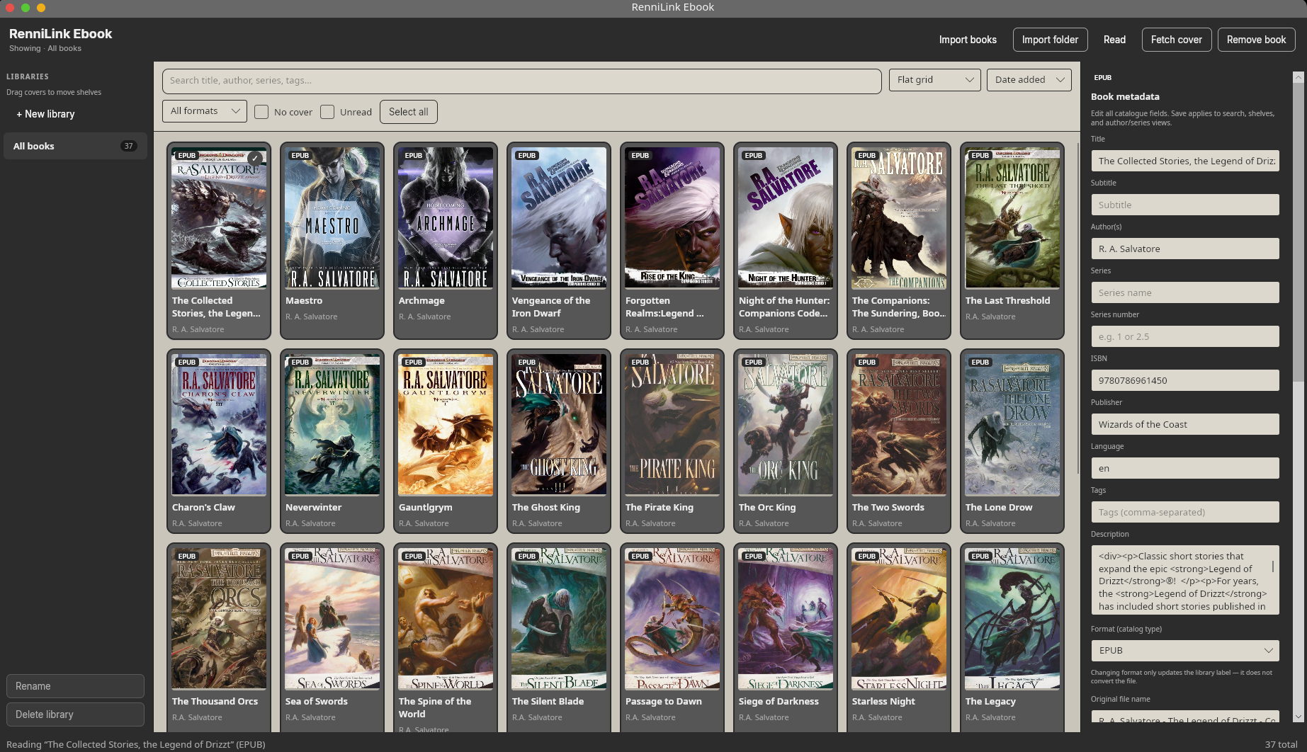Select the Archmage book cover
The height and width of the screenshot is (752, 1307).
click(446, 217)
